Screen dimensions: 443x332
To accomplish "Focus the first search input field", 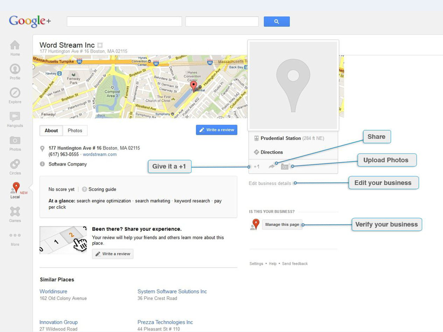I will tap(124, 22).
